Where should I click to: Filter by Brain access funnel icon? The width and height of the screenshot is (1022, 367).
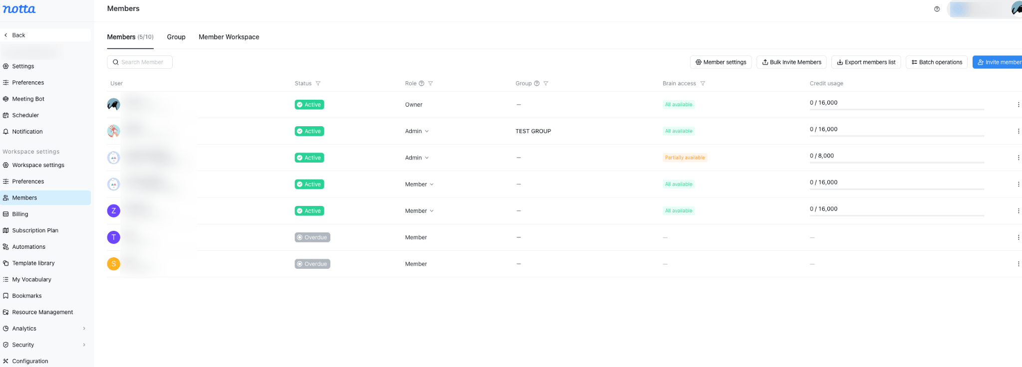point(703,83)
